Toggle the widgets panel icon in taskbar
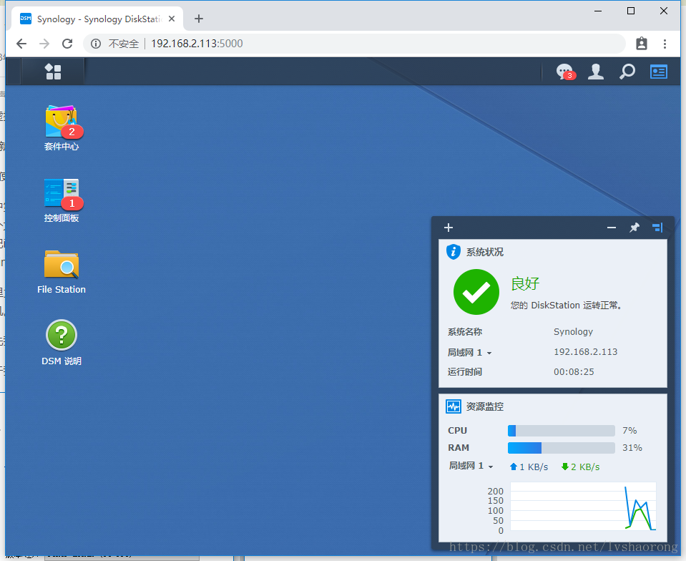Viewport: 686px width, 561px height. (x=658, y=72)
